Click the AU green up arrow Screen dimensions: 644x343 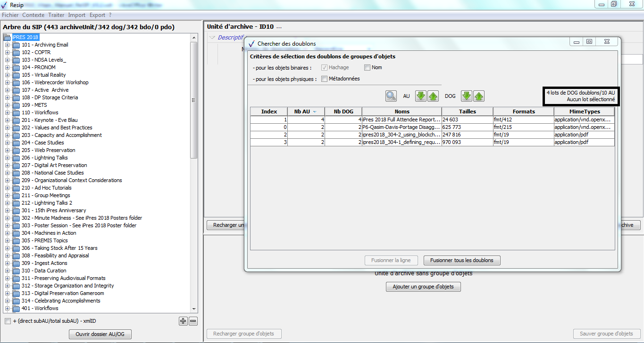[433, 96]
